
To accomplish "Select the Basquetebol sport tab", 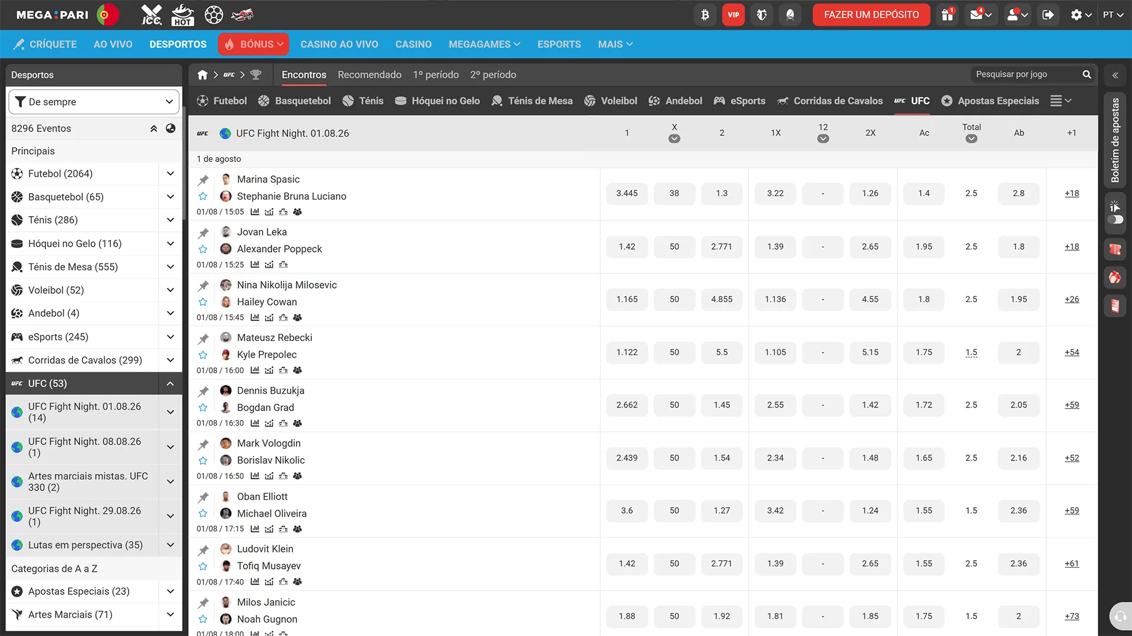I will coord(294,101).
